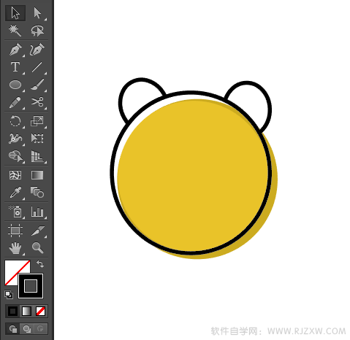This screenshot has width=350, height=340.
Task: Select the Scissors tool
Action: pyautogui.click(x=37, y=102)
